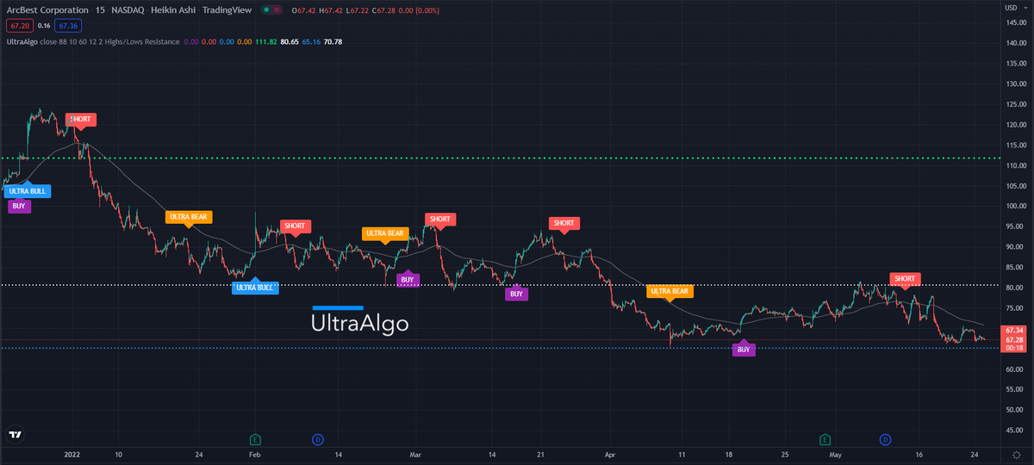
Task: Click the ULTRA BEAR label in April
Action: [670, 291]
